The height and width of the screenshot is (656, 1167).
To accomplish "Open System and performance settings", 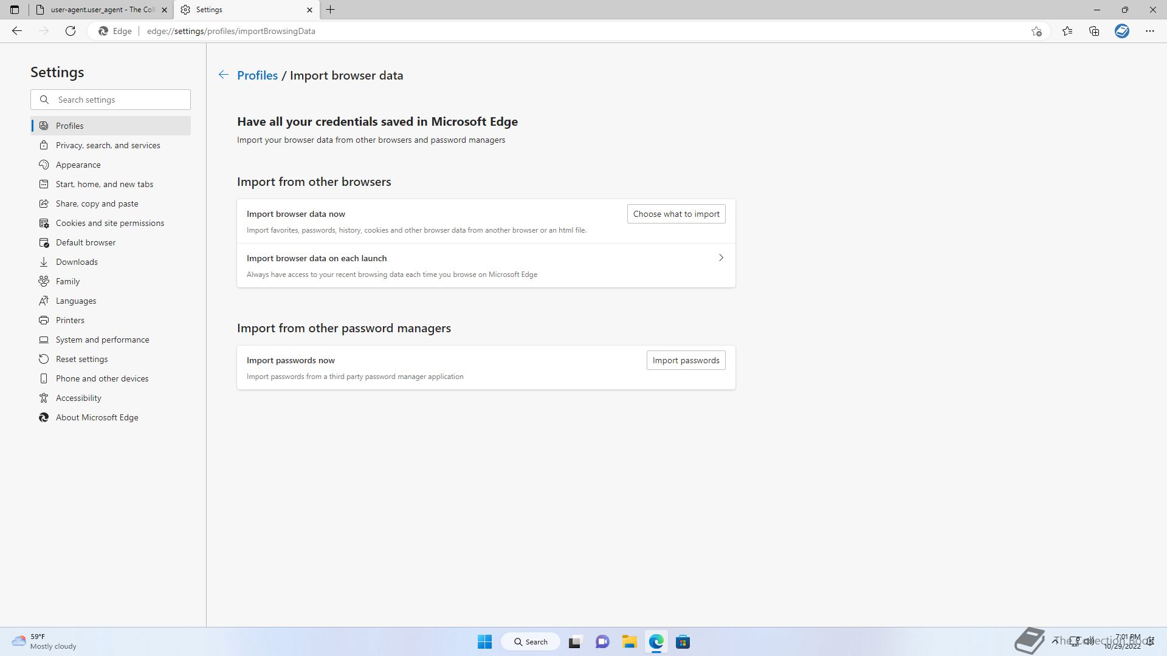I will (111, 340).
